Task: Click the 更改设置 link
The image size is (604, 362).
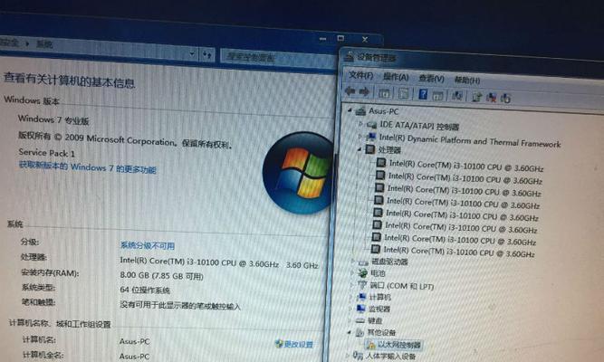Action: [x=298, y=344]
